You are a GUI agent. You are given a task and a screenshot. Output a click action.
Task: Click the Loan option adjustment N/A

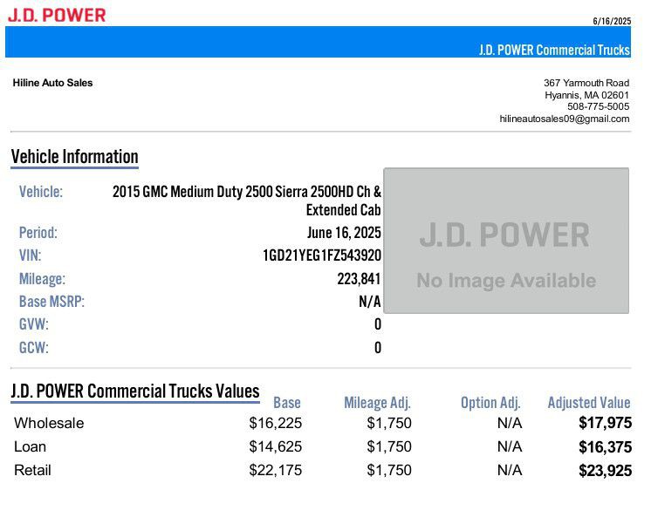510,446
